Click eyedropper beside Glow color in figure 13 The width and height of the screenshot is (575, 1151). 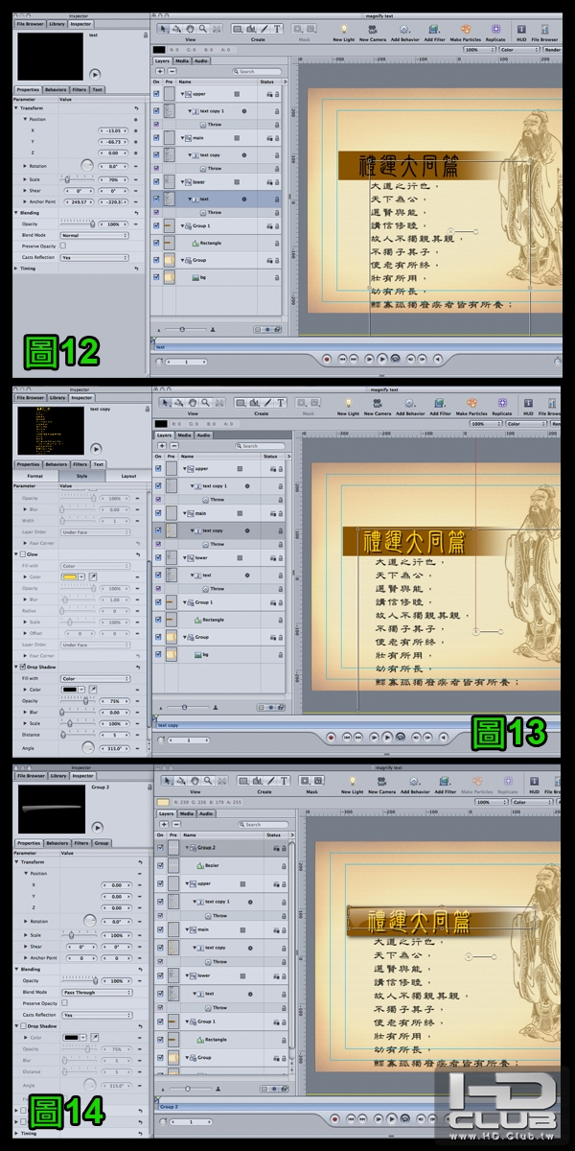pyautogui.click(x=93, y=576)
